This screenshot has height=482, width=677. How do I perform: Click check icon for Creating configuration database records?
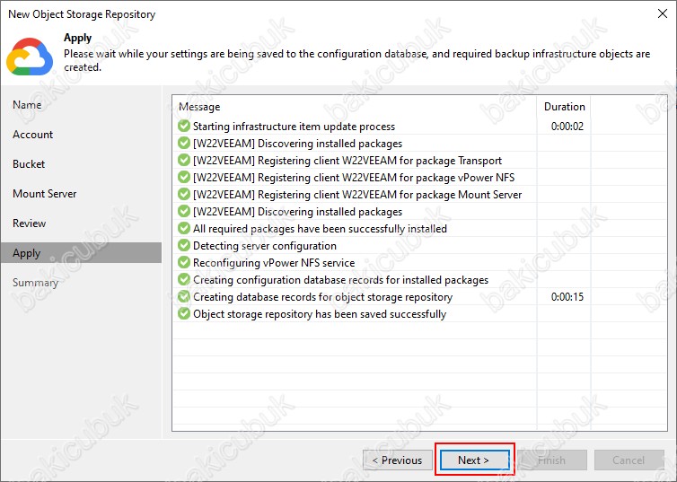184,280
